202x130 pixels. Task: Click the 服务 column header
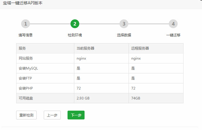(x=22, y=48)
